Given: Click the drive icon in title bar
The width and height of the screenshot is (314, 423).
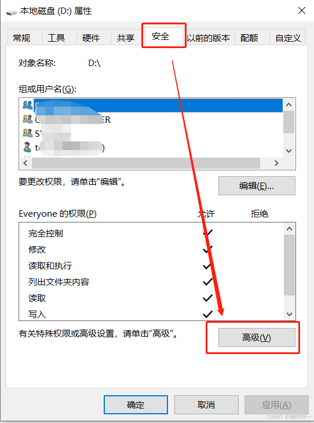Looking at the screenshot, I should click(12, 12).
